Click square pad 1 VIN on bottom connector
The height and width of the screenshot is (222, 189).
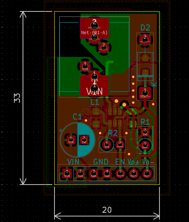pos(67,173)
